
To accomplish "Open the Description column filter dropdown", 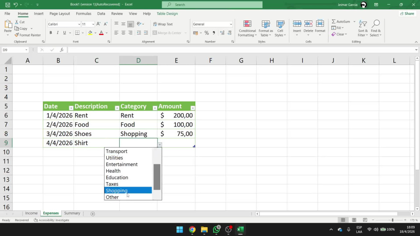I will pos(117,108).
